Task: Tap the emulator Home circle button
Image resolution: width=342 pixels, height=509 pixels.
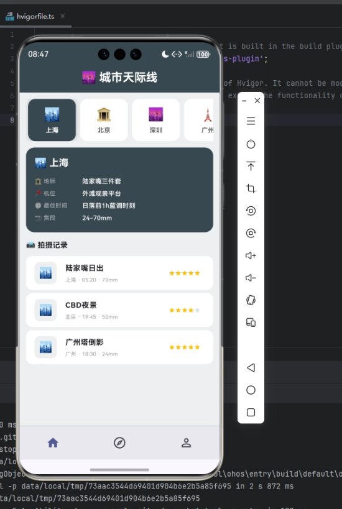Action: [251, 390]
